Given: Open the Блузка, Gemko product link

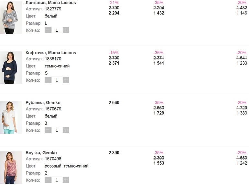Looking at the screenshot, I should pos(41,153).
